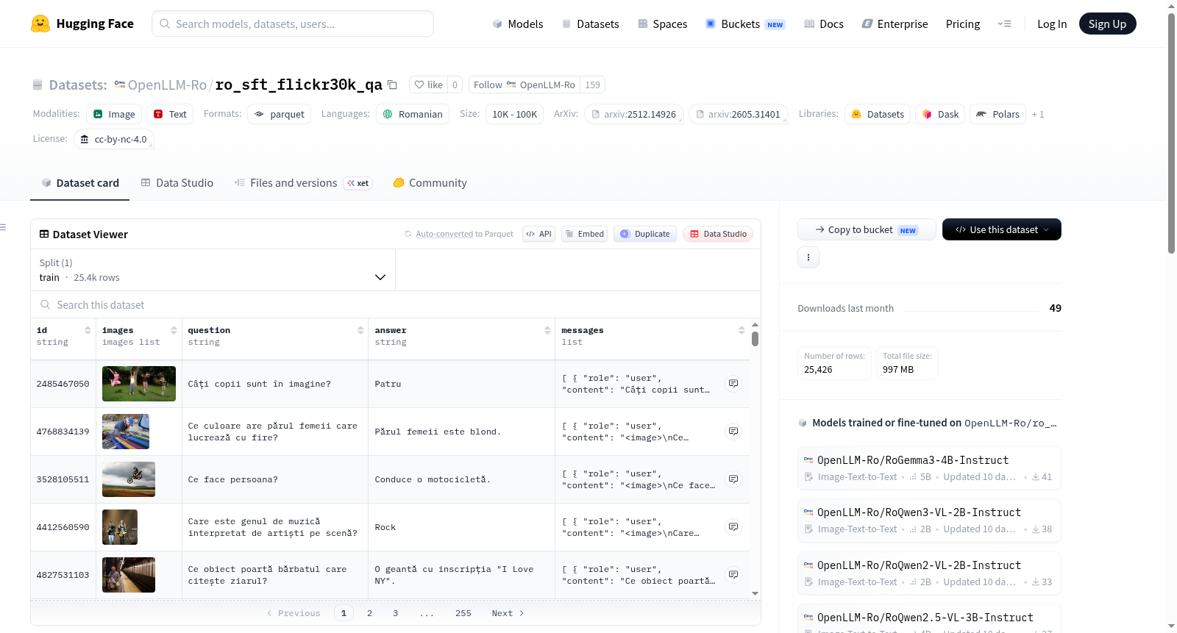Open the Dask library tag
1177x633 pixels.
pos(940,114)
